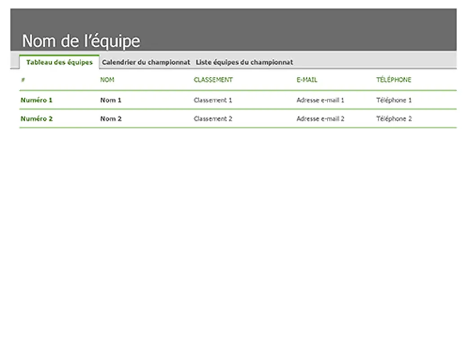
Task: Switch to the Calendrier du championnat tab
Action: click(x=146, y=62)
